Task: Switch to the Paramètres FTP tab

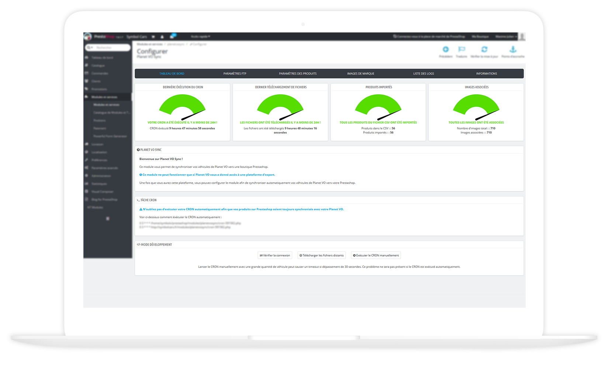Action: [x=235, y=74]
